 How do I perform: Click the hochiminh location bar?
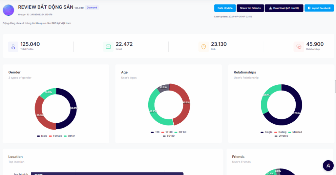pyautogui.click(x=107, y=174)
